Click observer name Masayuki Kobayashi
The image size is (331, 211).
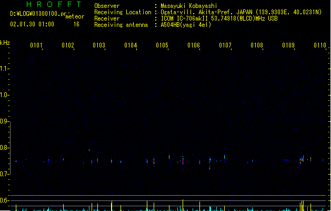click(x=189, y=6)
